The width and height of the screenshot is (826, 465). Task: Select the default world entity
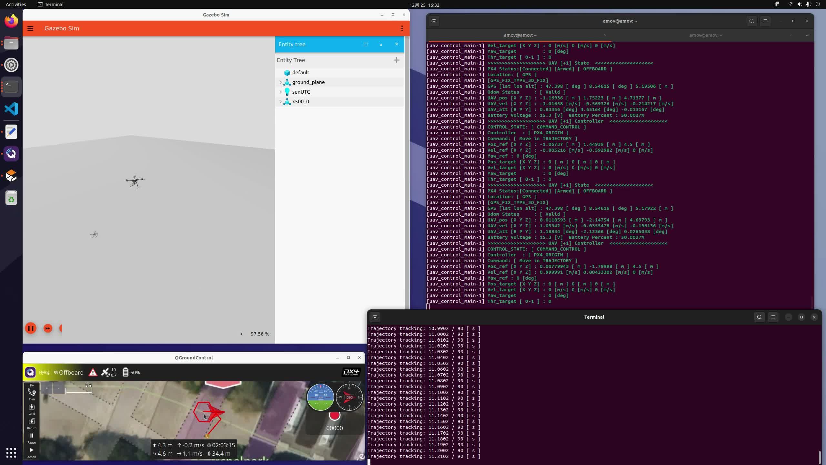(x=300, y=73)
